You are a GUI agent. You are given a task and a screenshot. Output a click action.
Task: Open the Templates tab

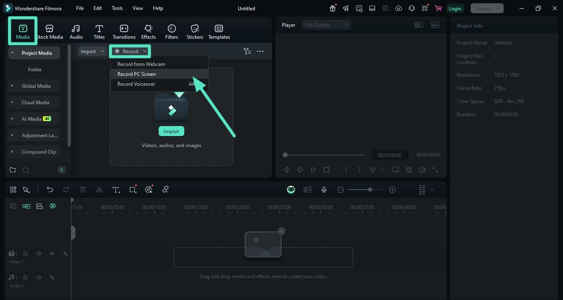click(219, 32)
